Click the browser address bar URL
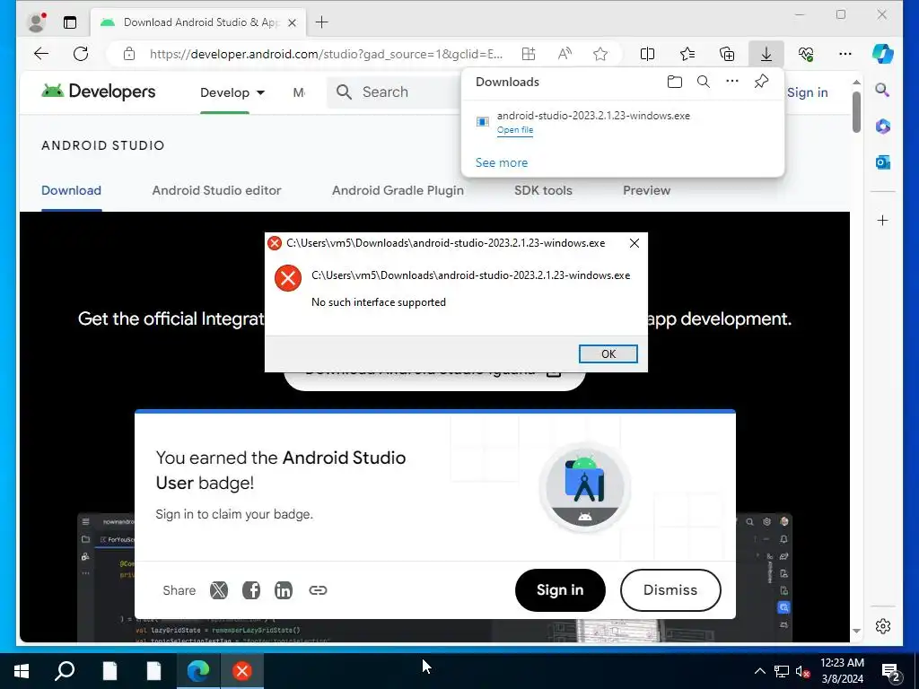919x689 pixels. [326, 54]
